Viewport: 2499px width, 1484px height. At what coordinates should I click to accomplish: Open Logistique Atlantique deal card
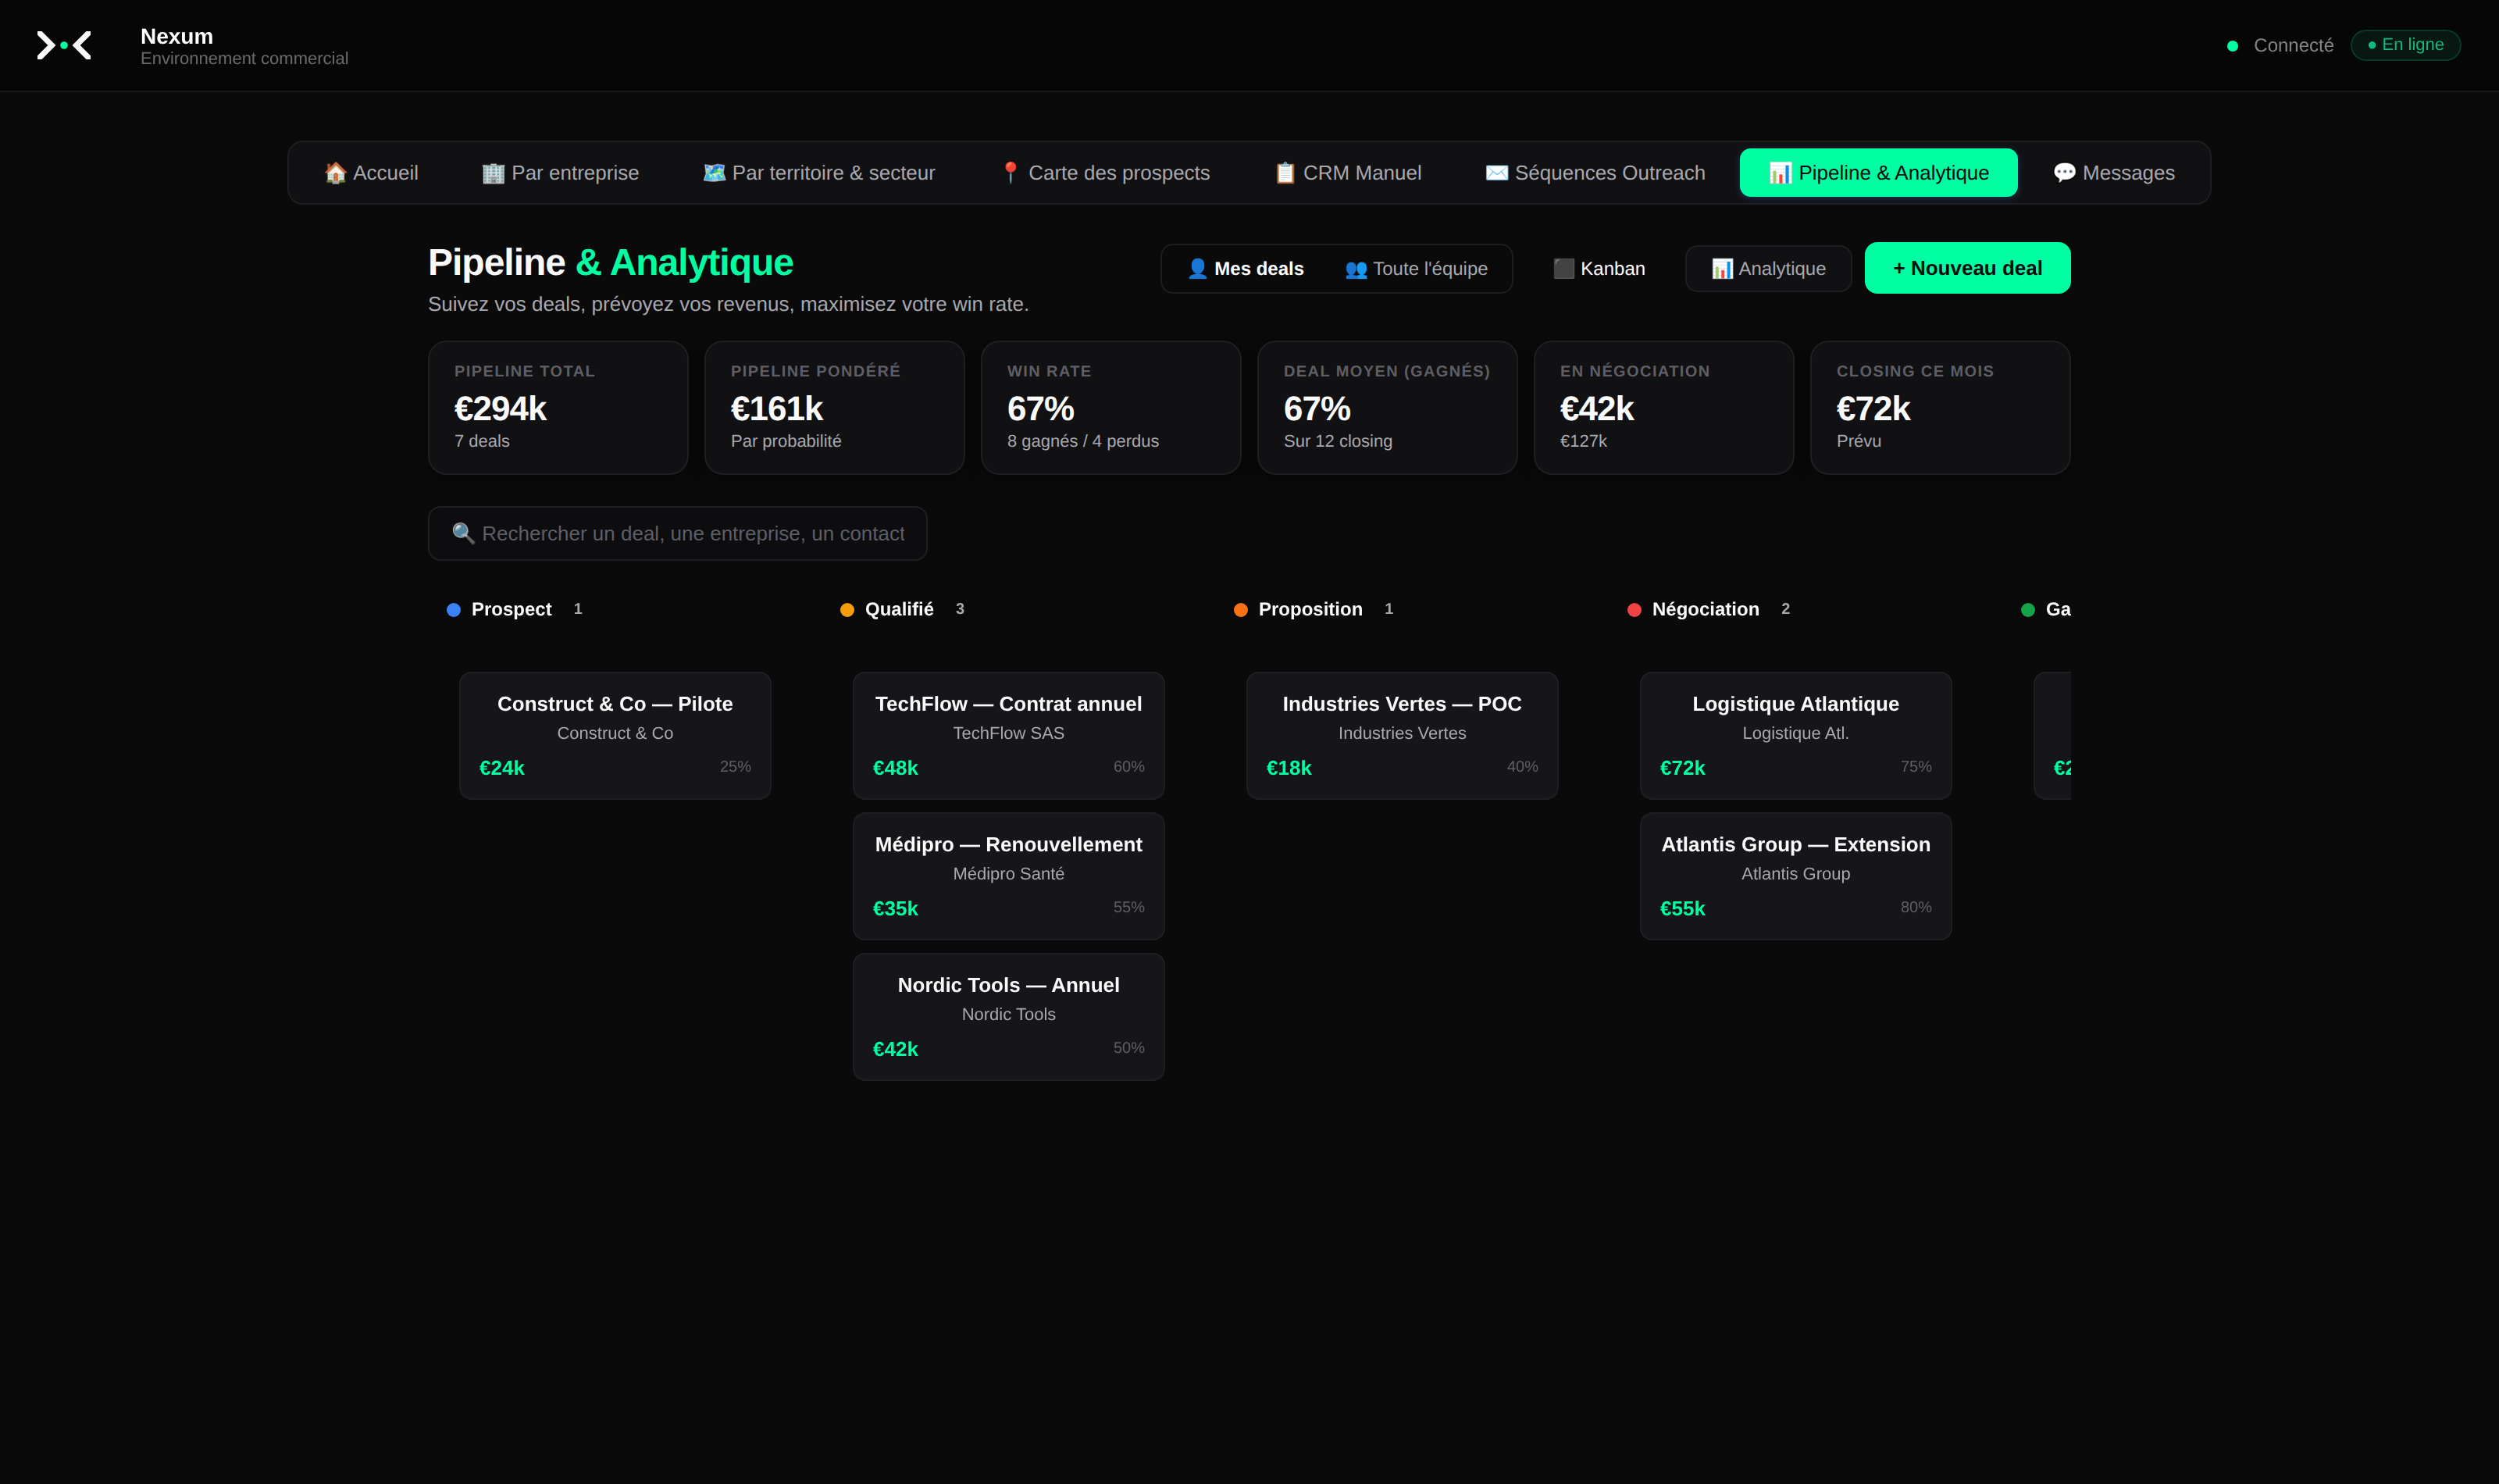[x=1795, y=735]
